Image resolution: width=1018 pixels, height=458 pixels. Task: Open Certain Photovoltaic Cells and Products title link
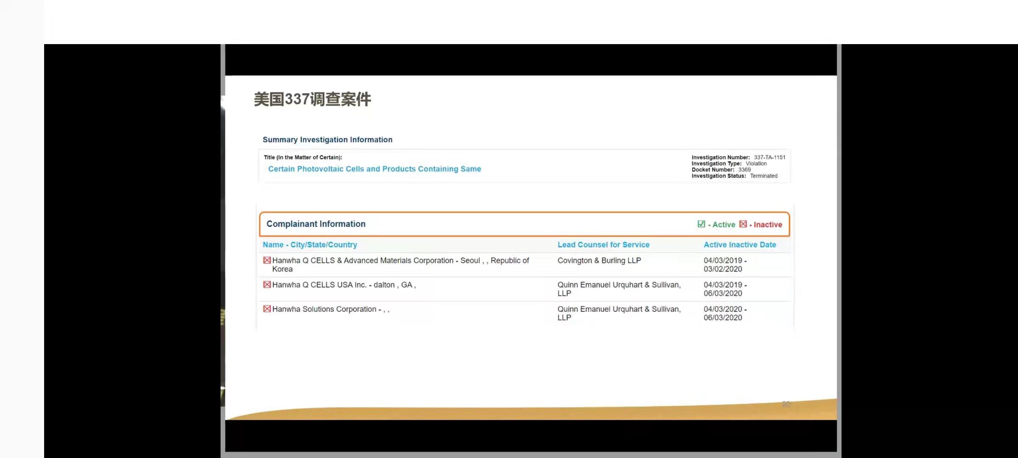click(375, 169)
